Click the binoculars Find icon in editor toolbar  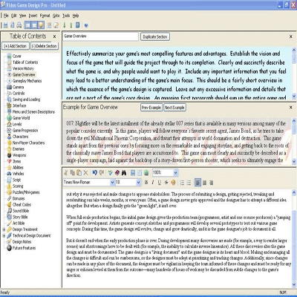[x=124, y=172]
